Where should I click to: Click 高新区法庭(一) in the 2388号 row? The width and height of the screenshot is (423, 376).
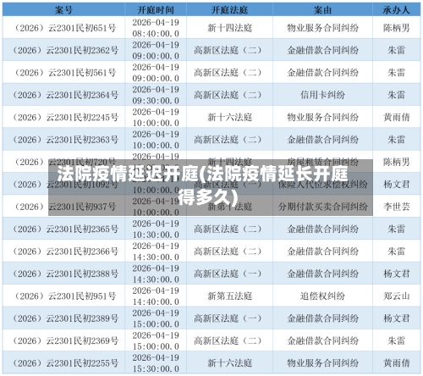pos(228,274)
